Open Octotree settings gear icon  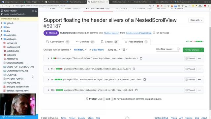click(33, 11)
